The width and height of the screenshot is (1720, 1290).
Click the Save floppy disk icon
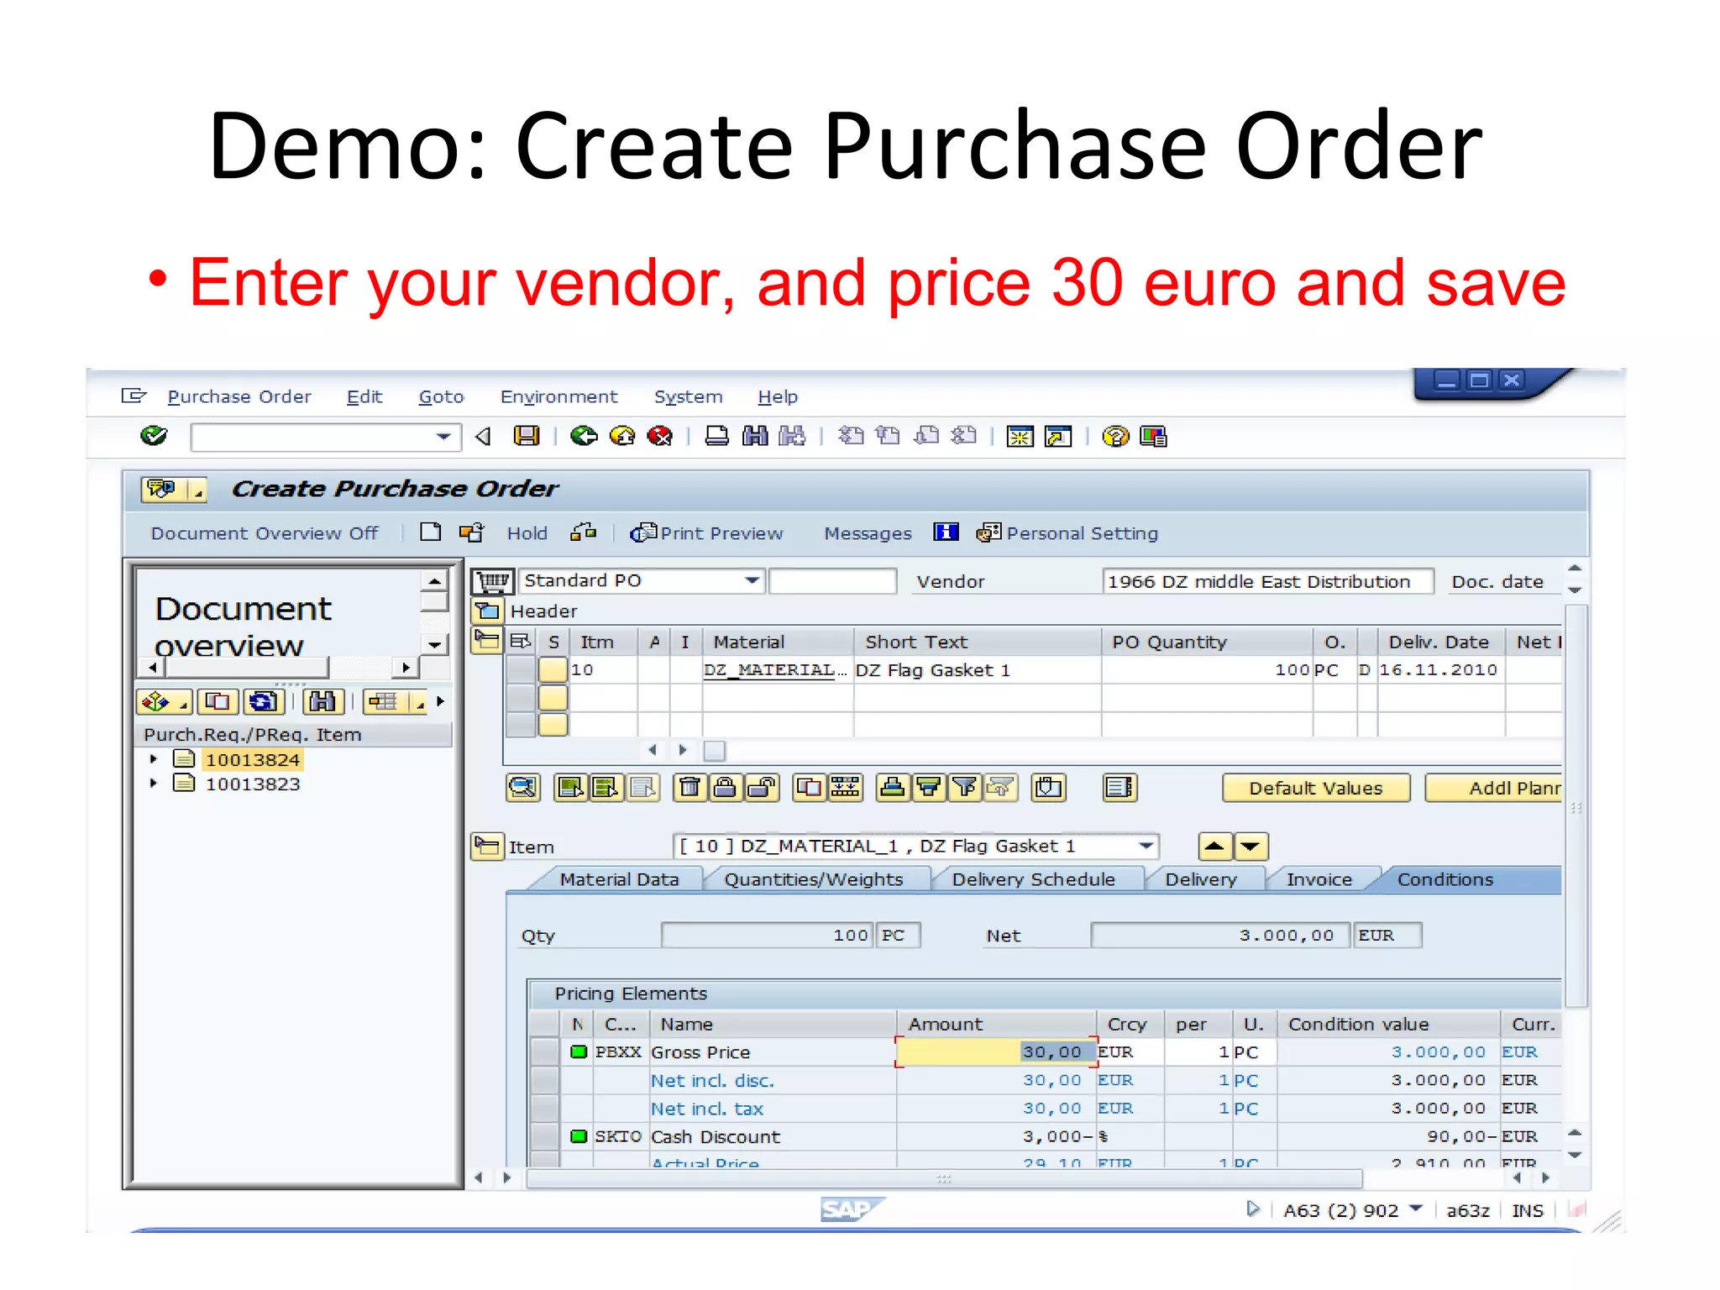[x=527, y=436]
